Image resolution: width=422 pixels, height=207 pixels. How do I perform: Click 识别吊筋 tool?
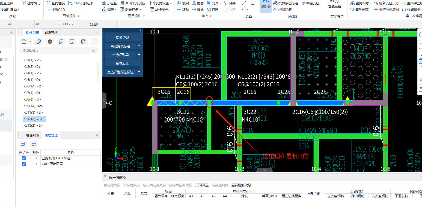tap(283, 10)
